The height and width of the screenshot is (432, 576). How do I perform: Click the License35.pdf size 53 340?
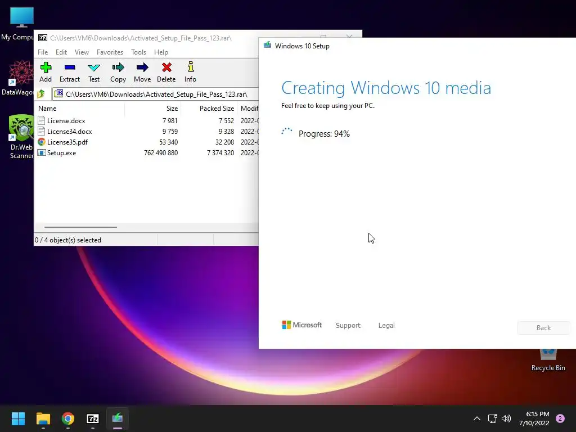point(168,142)
